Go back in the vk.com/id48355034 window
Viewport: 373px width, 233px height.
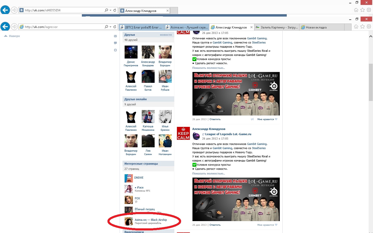(5, 10)
